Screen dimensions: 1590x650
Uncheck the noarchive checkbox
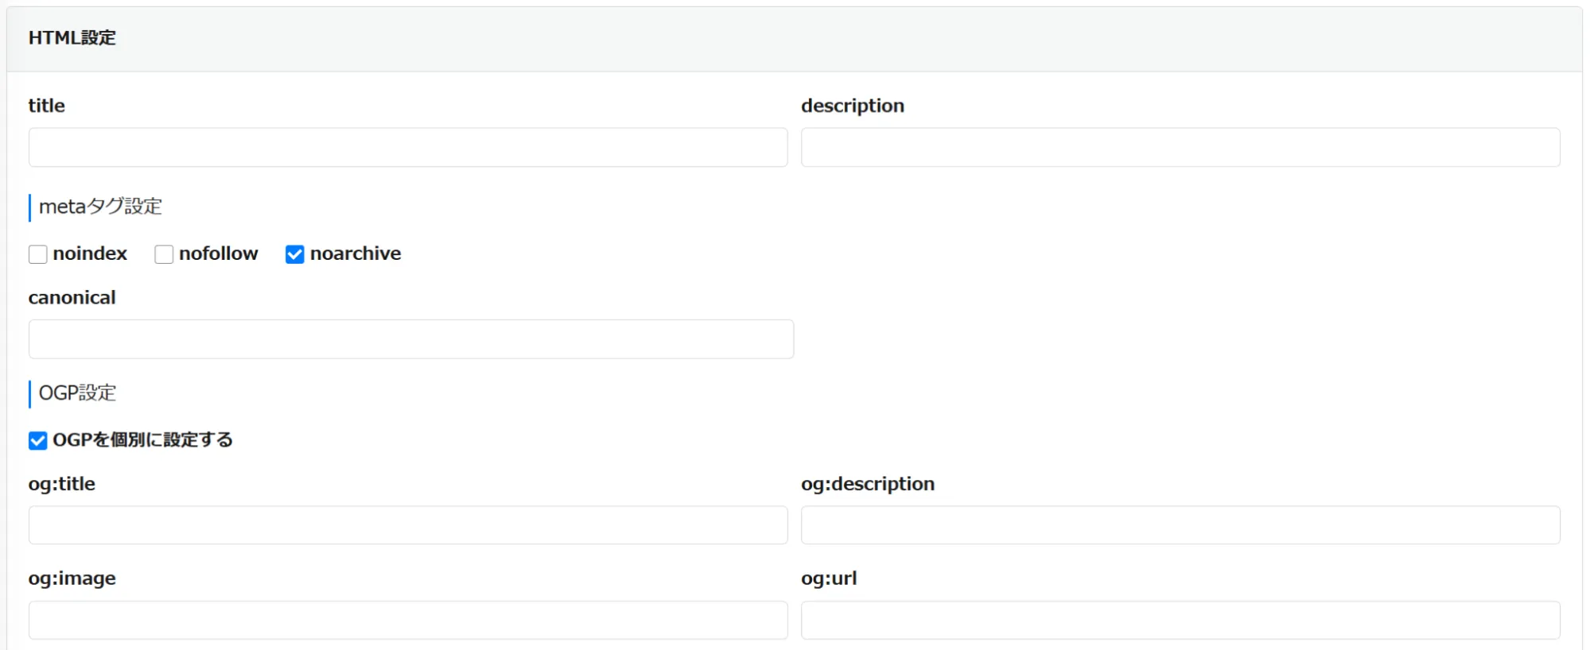click(x=294, y=254)
